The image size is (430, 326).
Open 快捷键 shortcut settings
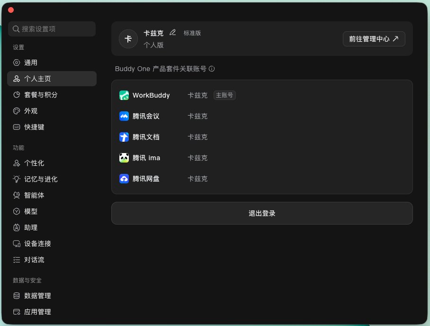tap(52, 127)
